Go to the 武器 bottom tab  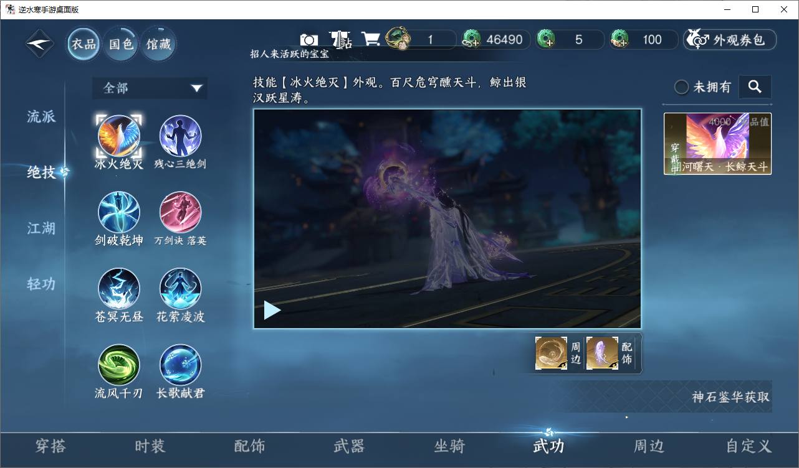click(349, 446)
